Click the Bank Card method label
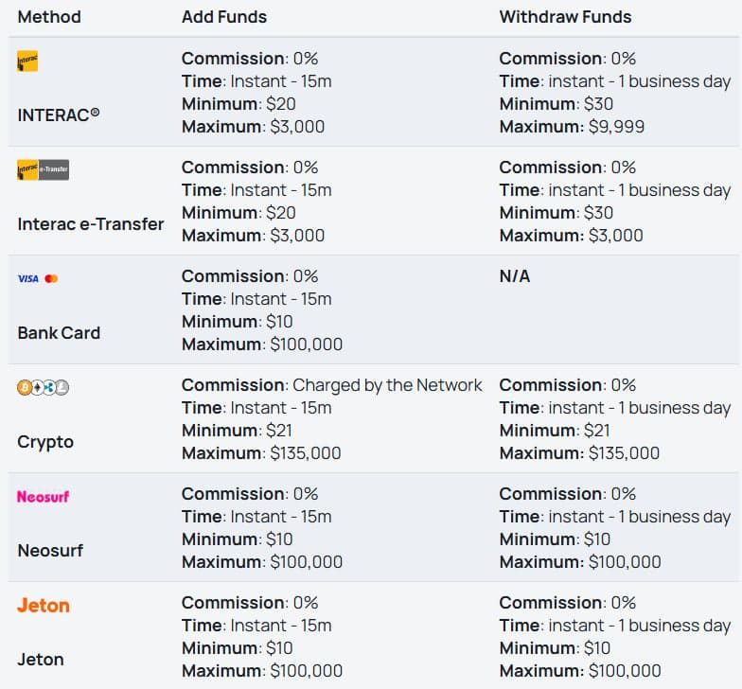The width and height of the screenshot is (742, 689). pos(59,333)
